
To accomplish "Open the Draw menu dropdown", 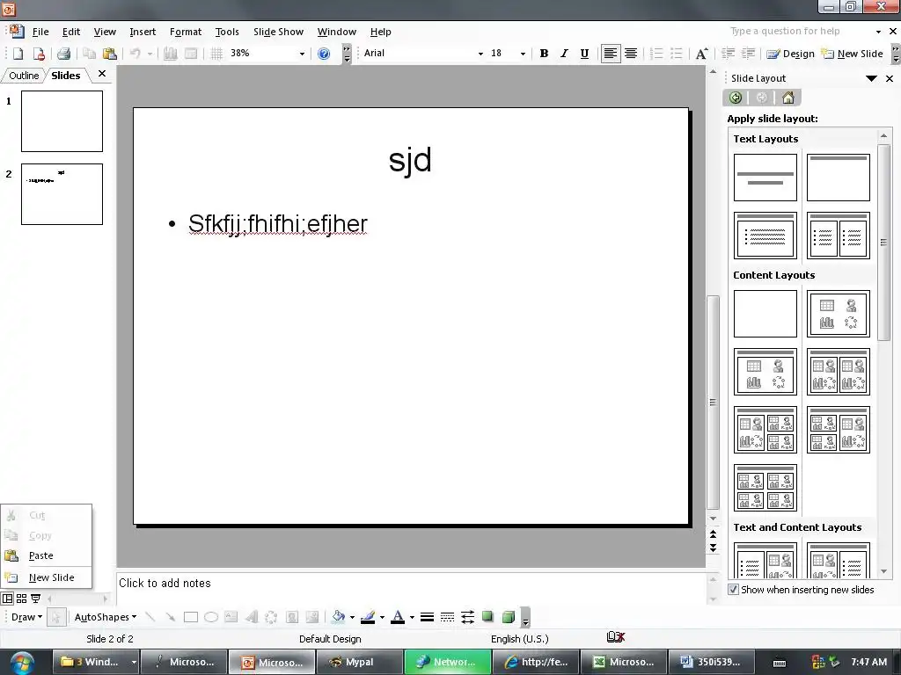I will 26,617.
